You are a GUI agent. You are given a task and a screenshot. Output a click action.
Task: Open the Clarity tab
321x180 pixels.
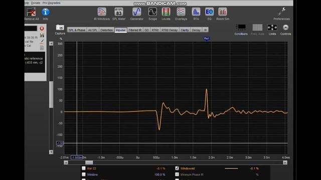tap(185, 30)
